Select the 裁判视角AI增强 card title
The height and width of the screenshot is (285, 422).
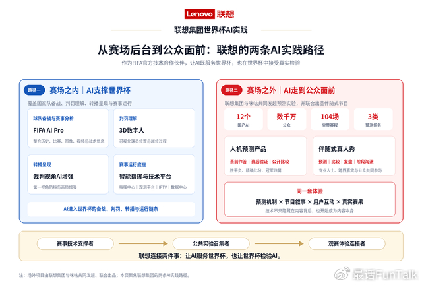53,177
